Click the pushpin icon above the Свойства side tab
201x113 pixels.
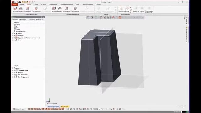(184, 18)
